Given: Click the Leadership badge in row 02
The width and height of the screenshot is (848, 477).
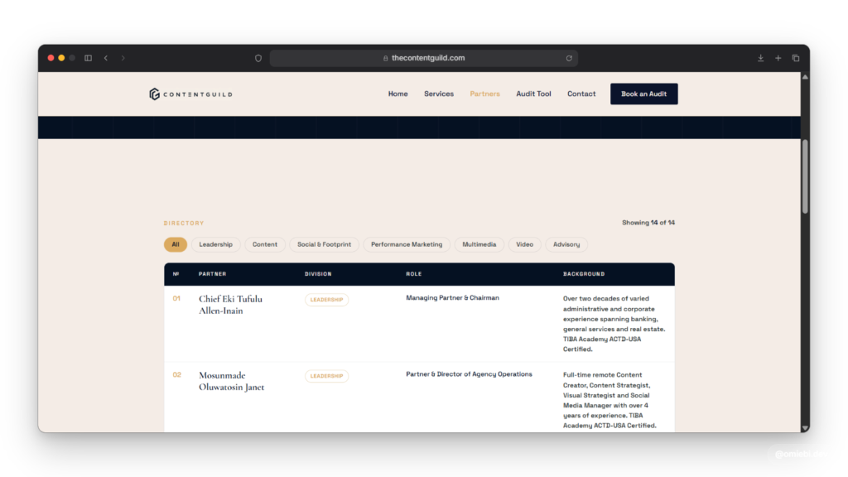Looking at the screenshot, I should point(326,376).
